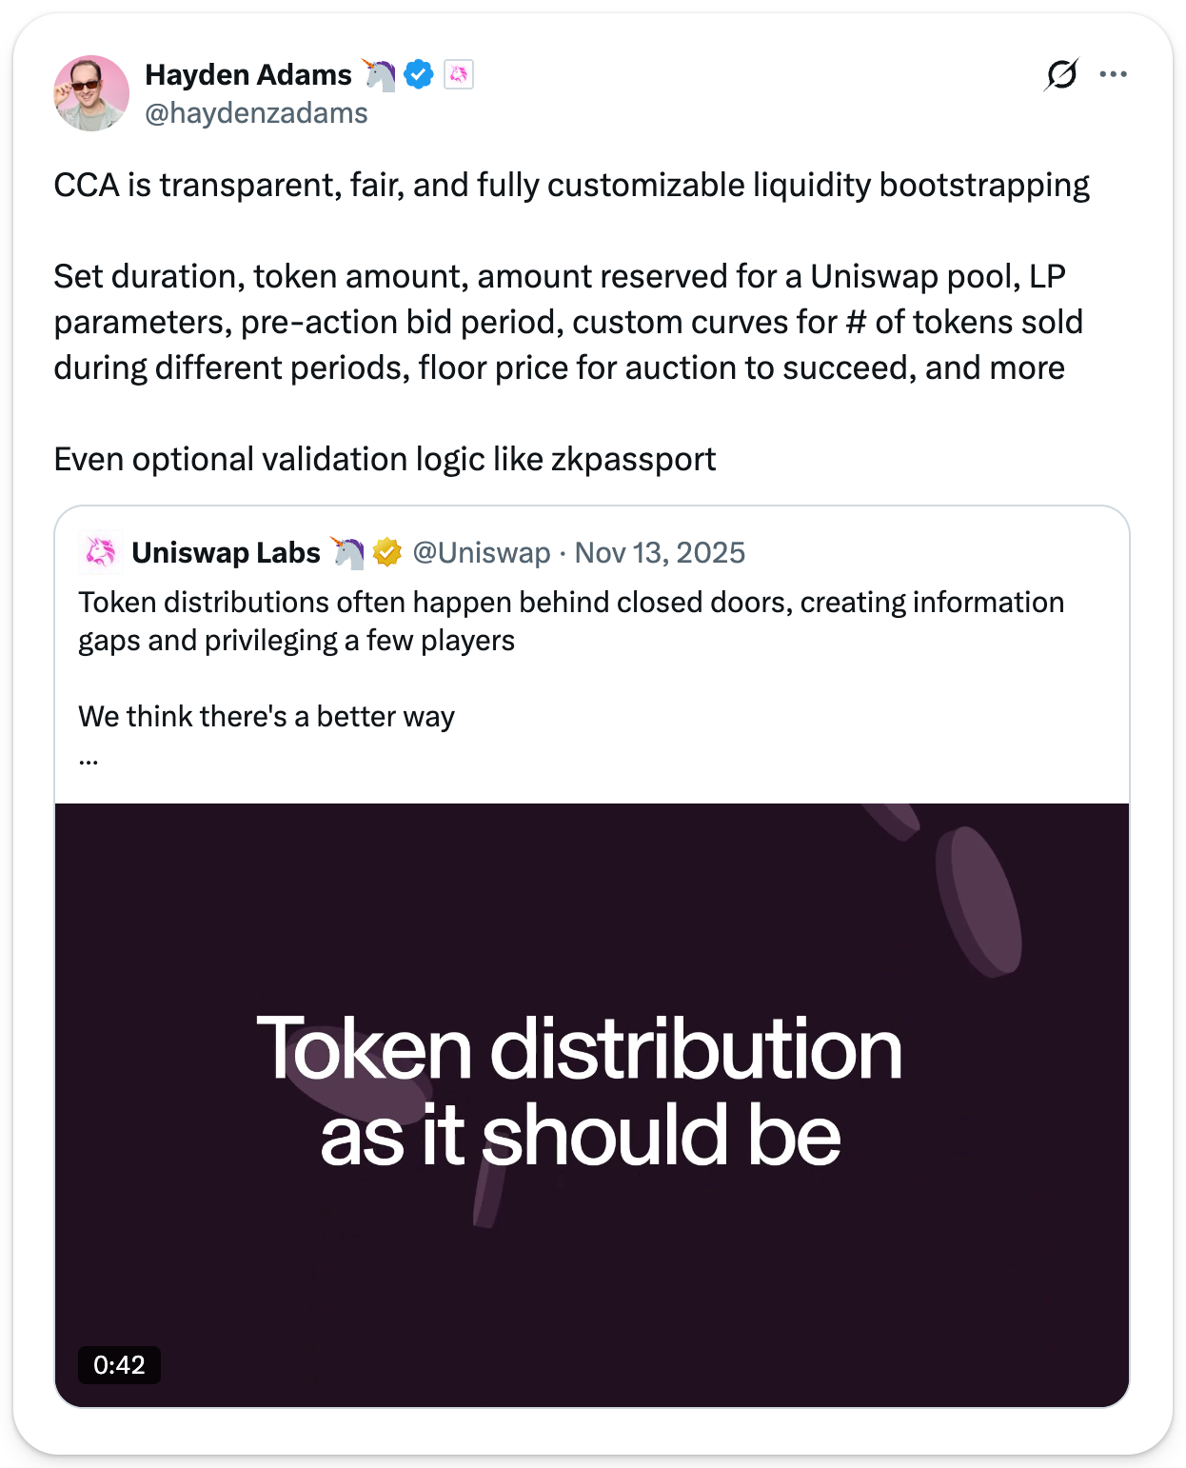
Task: Click the unicorn emoji after Uniswap Labs
Action: pos(347,552)
